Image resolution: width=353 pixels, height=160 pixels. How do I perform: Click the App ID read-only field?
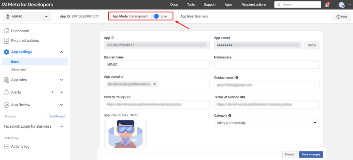157,45
